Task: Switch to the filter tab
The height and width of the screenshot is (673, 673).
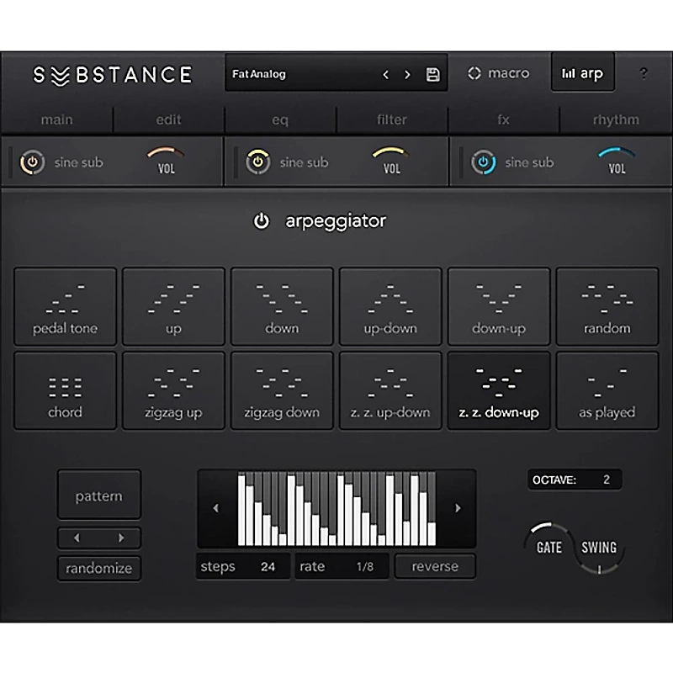Action: click(x=391, y=119)
